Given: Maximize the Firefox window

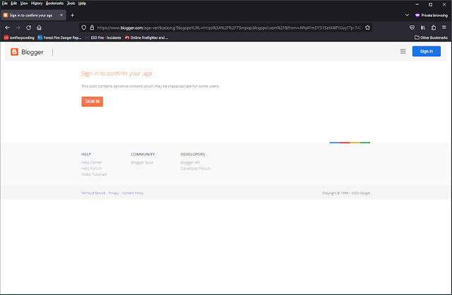Looking at the screenshot, I should point(430,4).
